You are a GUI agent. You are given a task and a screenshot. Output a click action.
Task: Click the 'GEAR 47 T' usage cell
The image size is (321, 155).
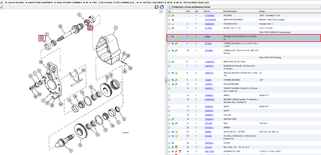[x=264, y=95]
